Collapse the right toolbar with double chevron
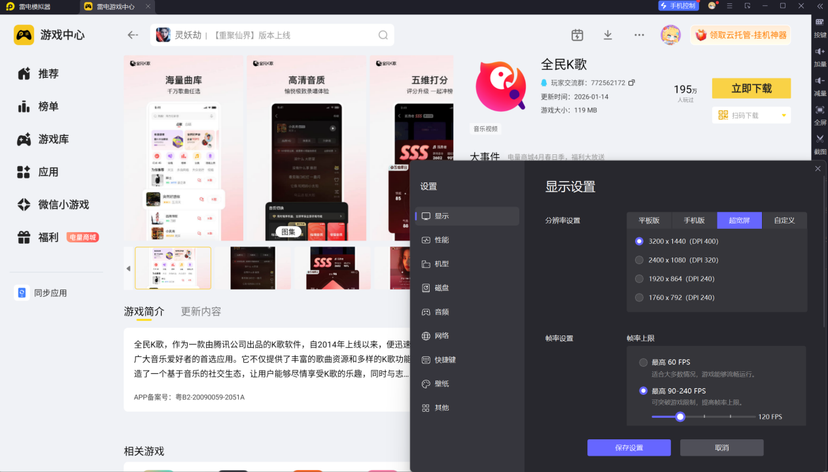 pyautogui.click(x=820, y=6)
